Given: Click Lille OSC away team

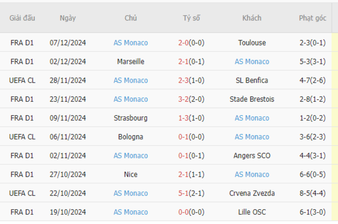Looking at the screenshot, I should [x=252, y=212].
